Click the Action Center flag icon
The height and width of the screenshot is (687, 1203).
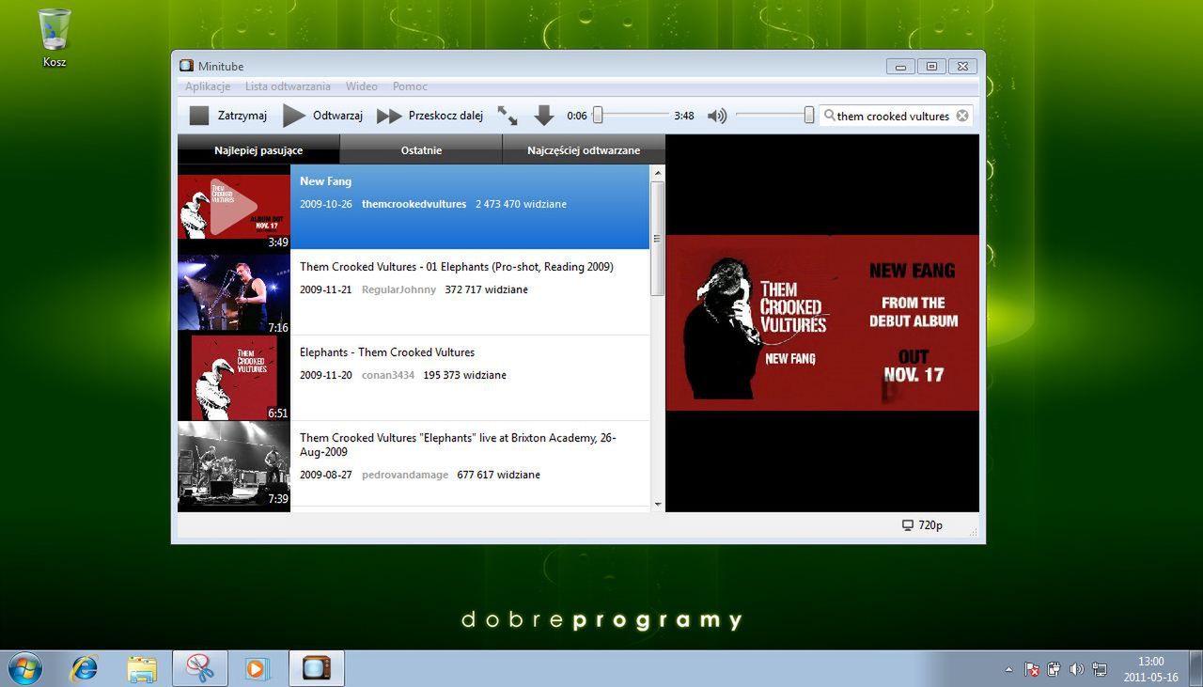coord(1032,669)
